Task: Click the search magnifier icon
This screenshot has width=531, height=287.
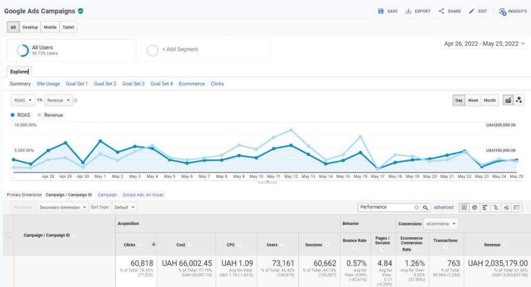Action: (x=425, y=207)
